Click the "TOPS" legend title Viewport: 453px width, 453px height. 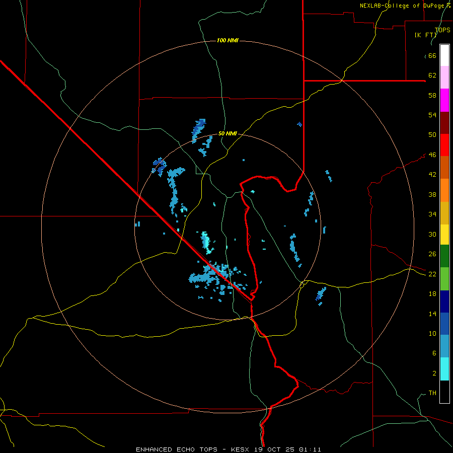pyautogui.click(x=442, y=30)
